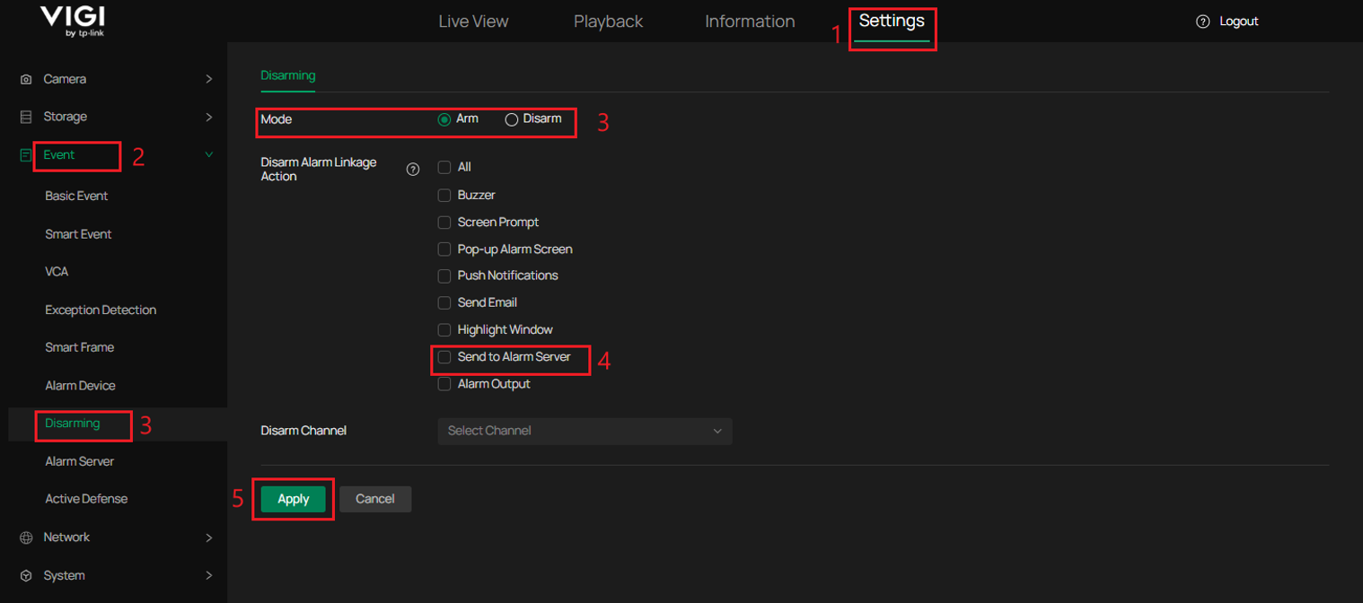Open Active Defense page
This screenshot has width=1363, height=603.
(x=86, y=499)
